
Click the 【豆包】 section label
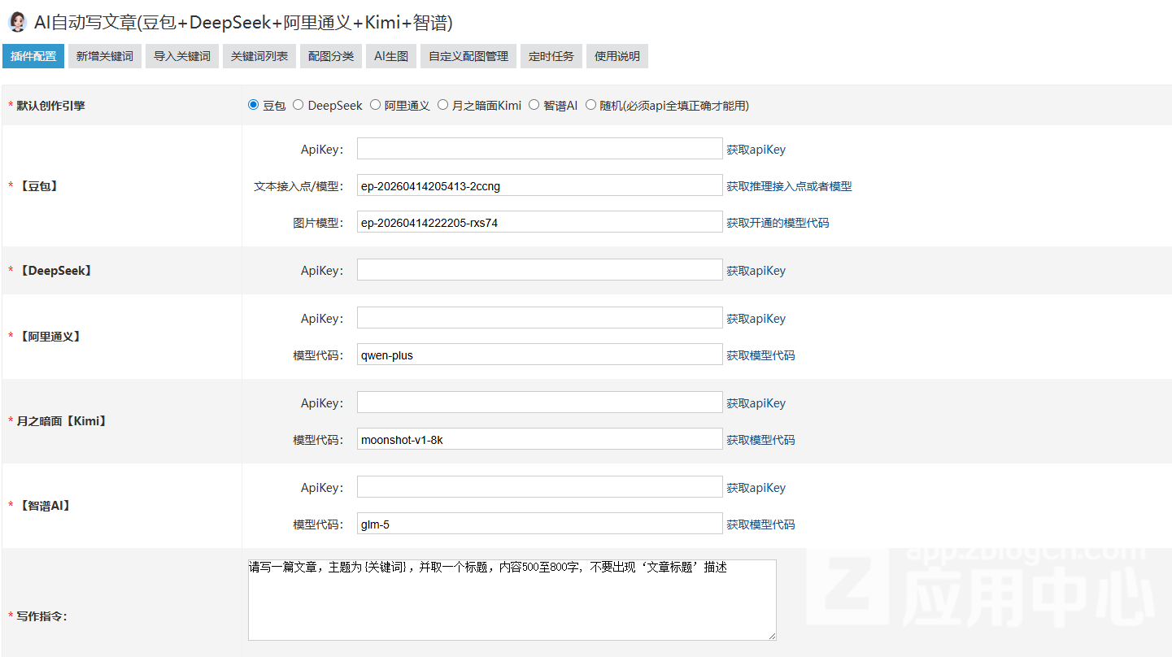pyautogui.click(x=39, y=186)
